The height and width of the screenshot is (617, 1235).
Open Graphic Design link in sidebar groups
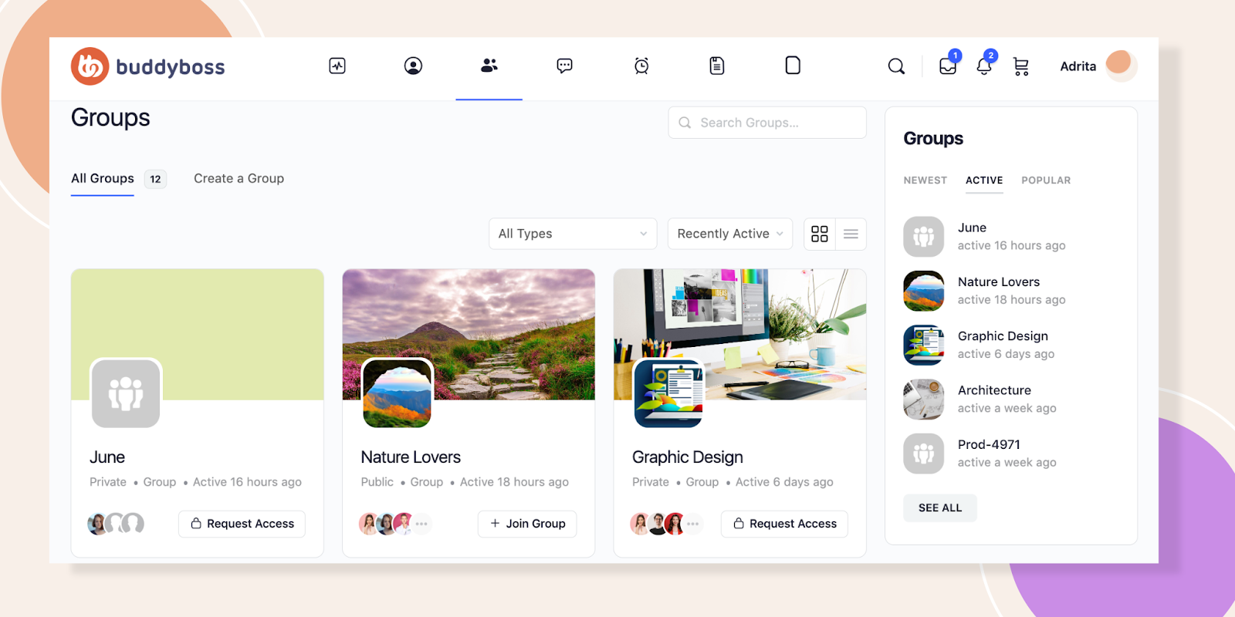point(1003,336)
